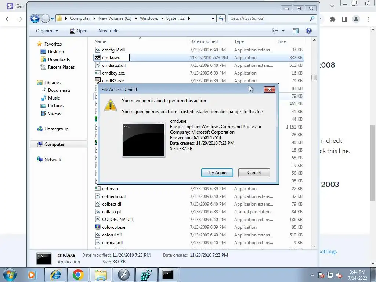The image size is (376, 282).
Task: Expand the arrow after Windows breadcrumb
Action: [x=162, y=18]
